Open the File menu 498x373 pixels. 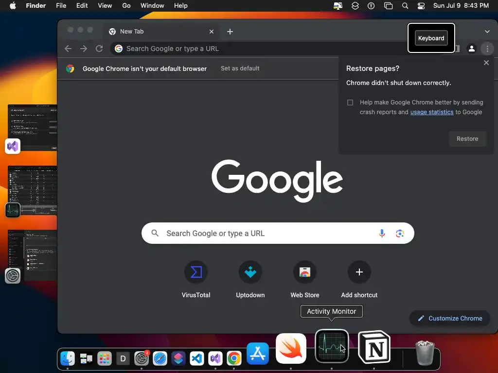click(x=61, y=5)
